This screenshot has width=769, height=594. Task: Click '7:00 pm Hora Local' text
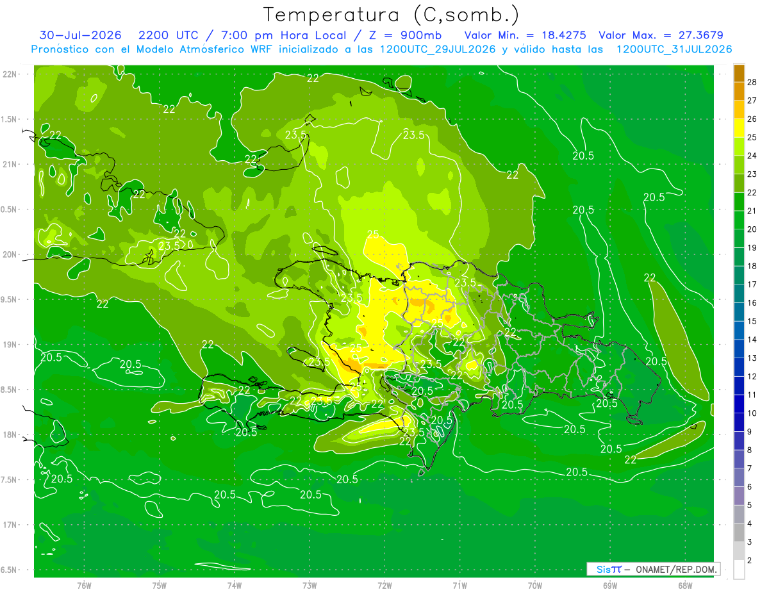point(284,35)
